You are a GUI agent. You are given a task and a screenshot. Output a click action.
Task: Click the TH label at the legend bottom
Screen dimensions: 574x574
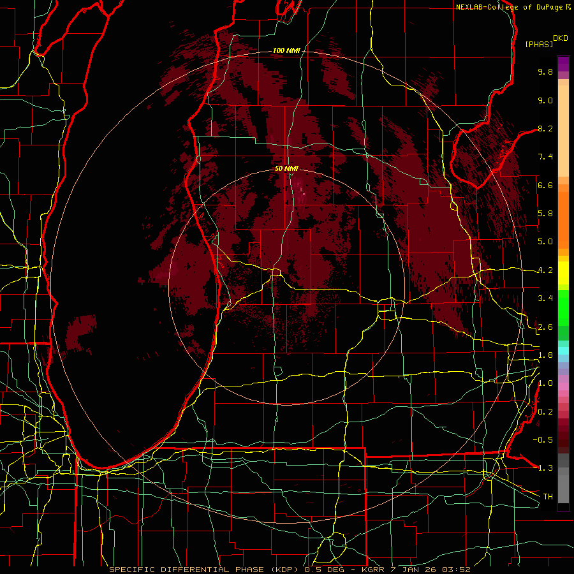pyautogui.click(x=548, y=497)
